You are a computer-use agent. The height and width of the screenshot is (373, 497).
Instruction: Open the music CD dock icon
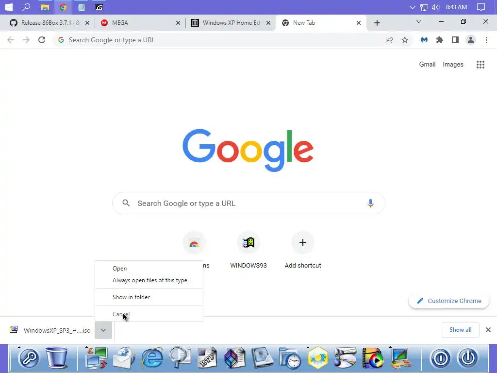[345, 358]
